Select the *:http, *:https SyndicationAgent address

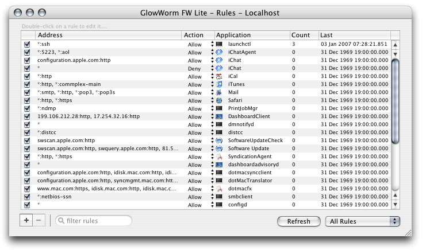pos(55,157)
